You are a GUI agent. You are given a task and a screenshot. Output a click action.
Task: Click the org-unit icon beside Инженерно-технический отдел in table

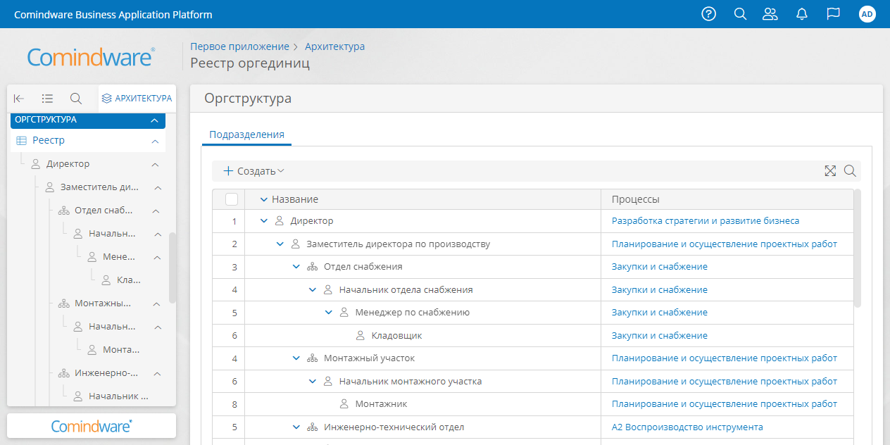pos(313,427)
